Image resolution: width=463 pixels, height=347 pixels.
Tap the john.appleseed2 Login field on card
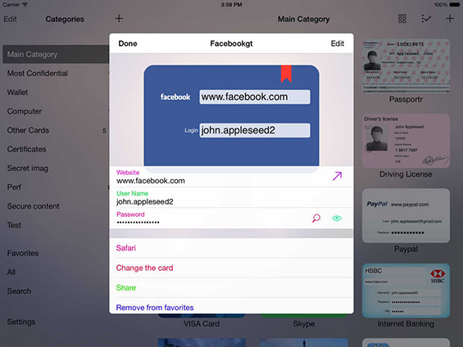coord(255,130)
